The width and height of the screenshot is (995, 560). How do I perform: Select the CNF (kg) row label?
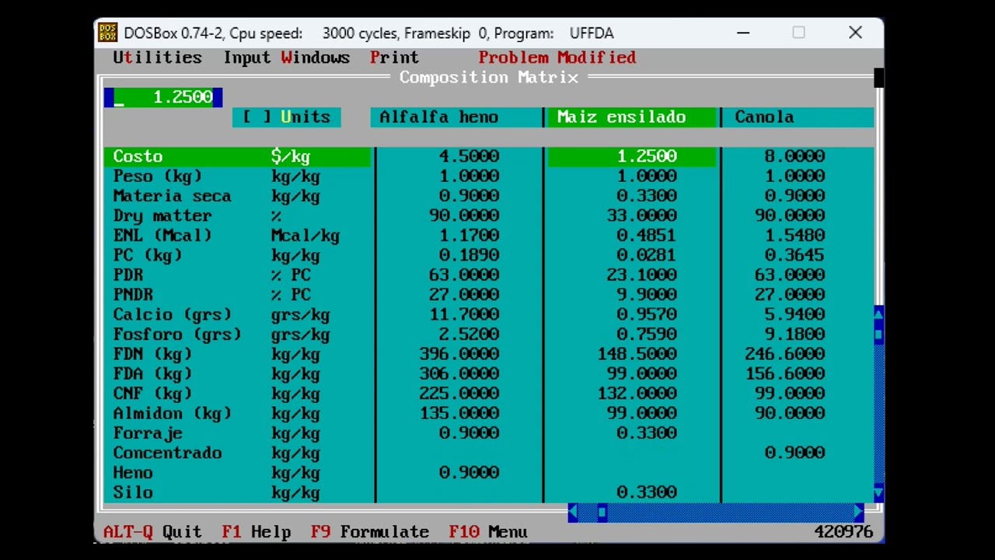[x=152, y=394]
